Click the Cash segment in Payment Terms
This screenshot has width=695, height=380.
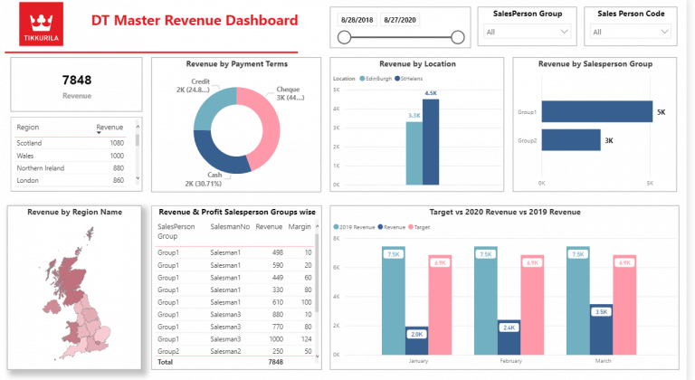(217, 156)
